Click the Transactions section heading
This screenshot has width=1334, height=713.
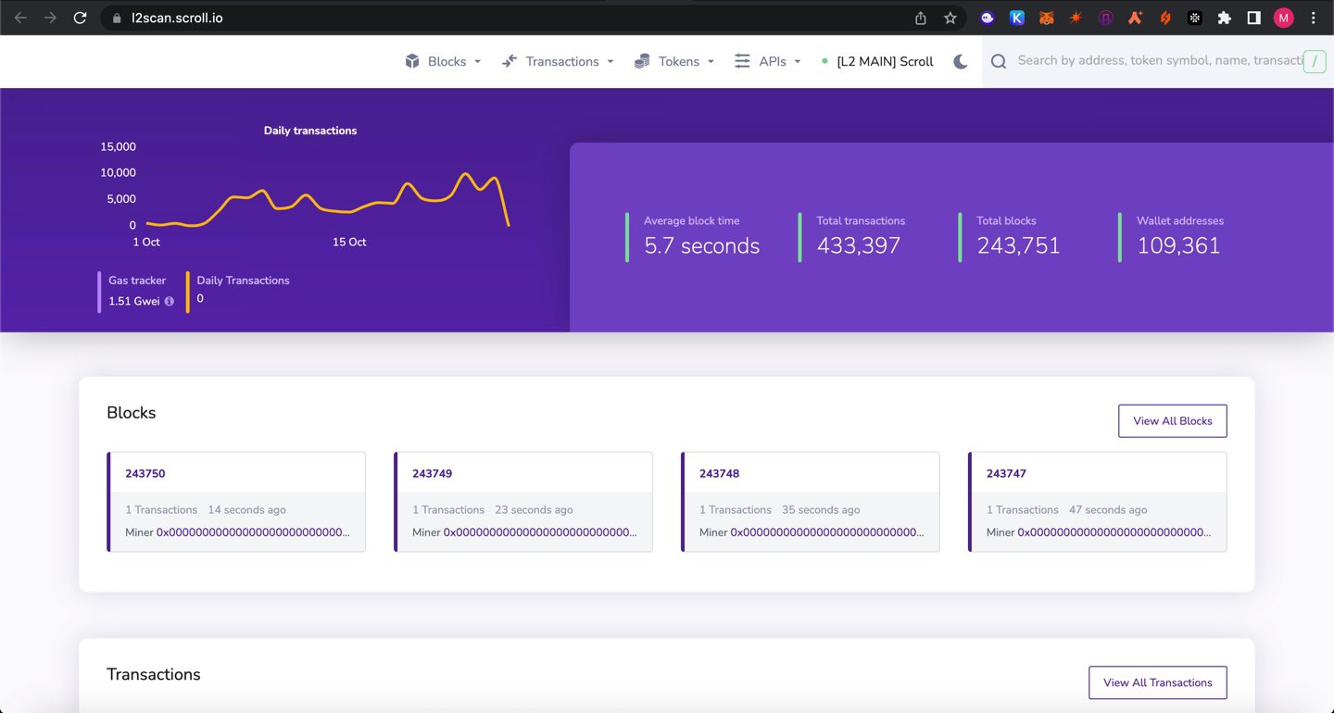click(x=154, y=674)
